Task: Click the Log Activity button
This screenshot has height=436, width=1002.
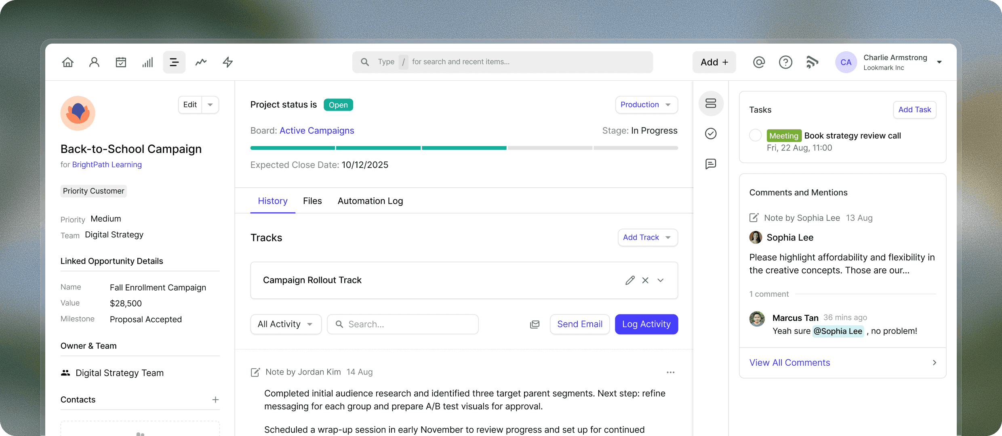Action: 646,324
